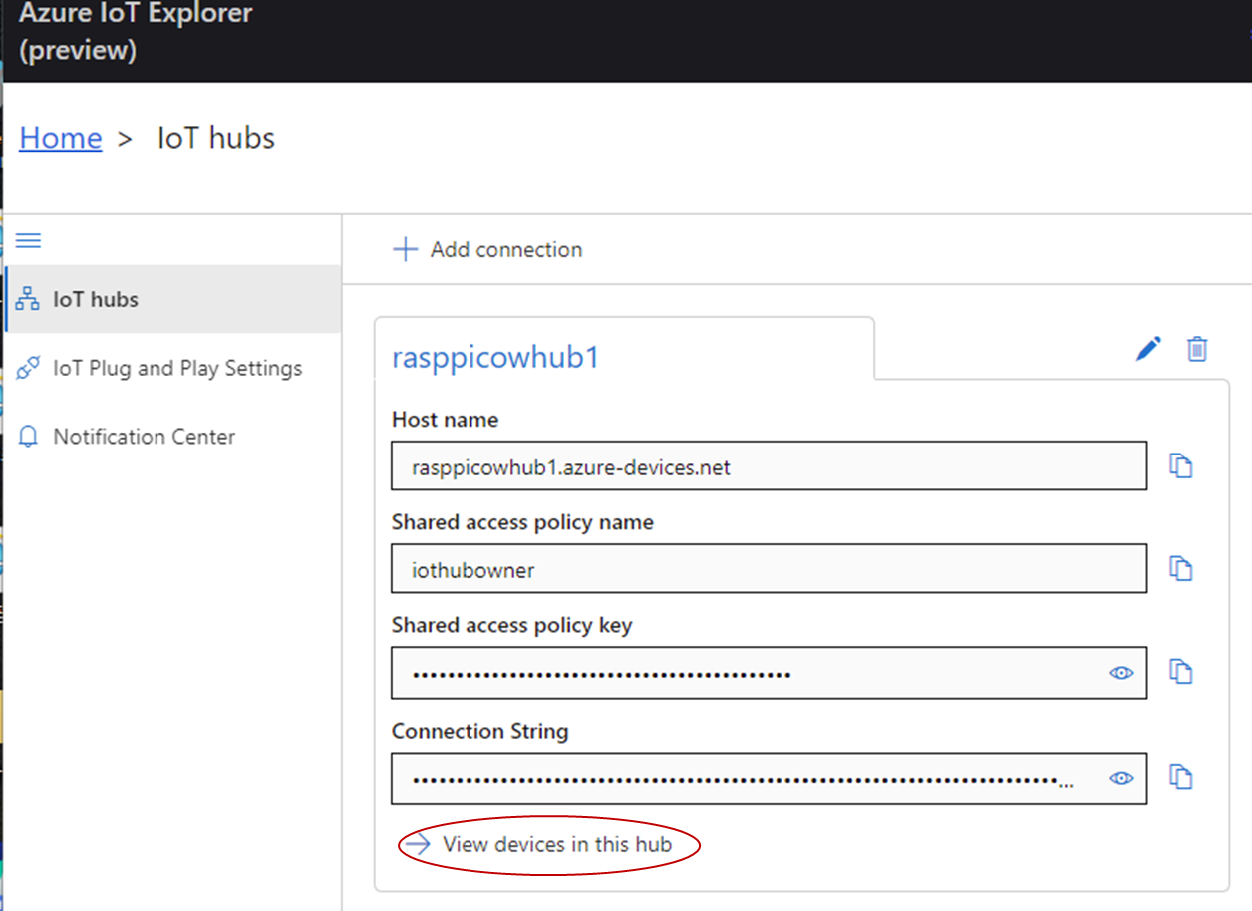Click the pencil edit icon for rasppicowhub1
Viewport: 1252px width, 911px height.
click(1148, 349)
